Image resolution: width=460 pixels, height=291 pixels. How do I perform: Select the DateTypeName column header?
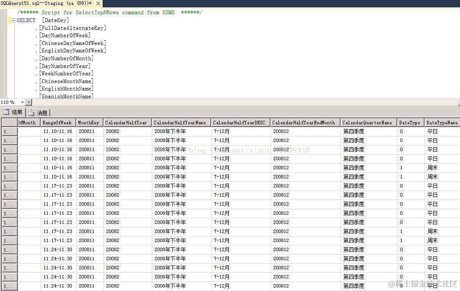click(442, 123)
